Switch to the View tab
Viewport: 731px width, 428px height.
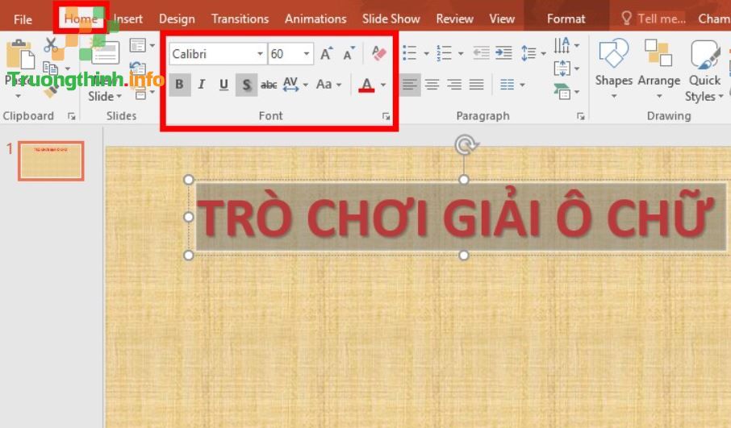tap(502, 19)
